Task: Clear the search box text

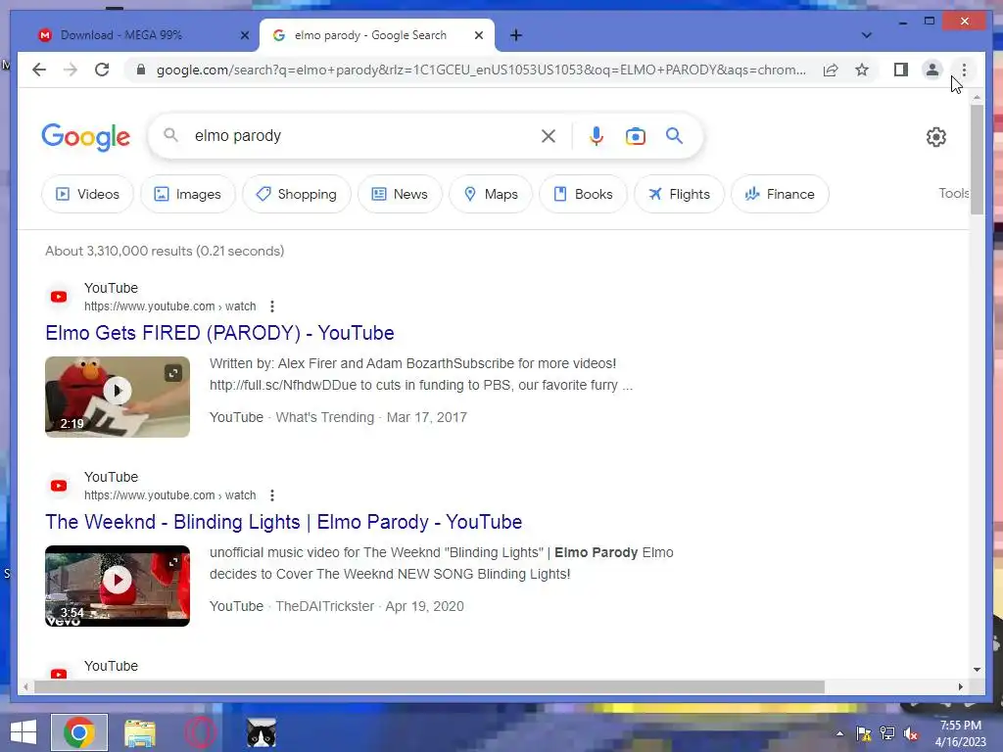Action: pos(549,135)
